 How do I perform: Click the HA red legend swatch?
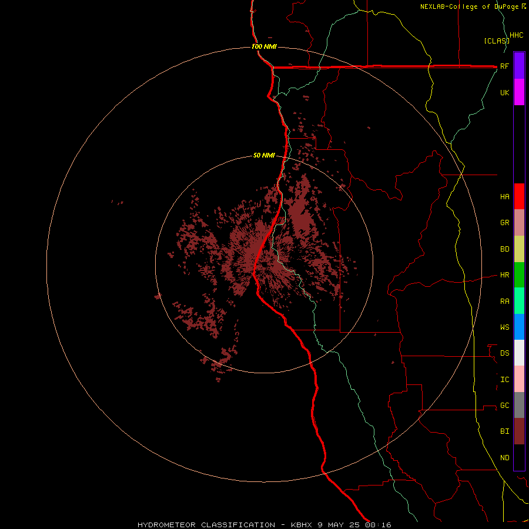coord(519,196)
